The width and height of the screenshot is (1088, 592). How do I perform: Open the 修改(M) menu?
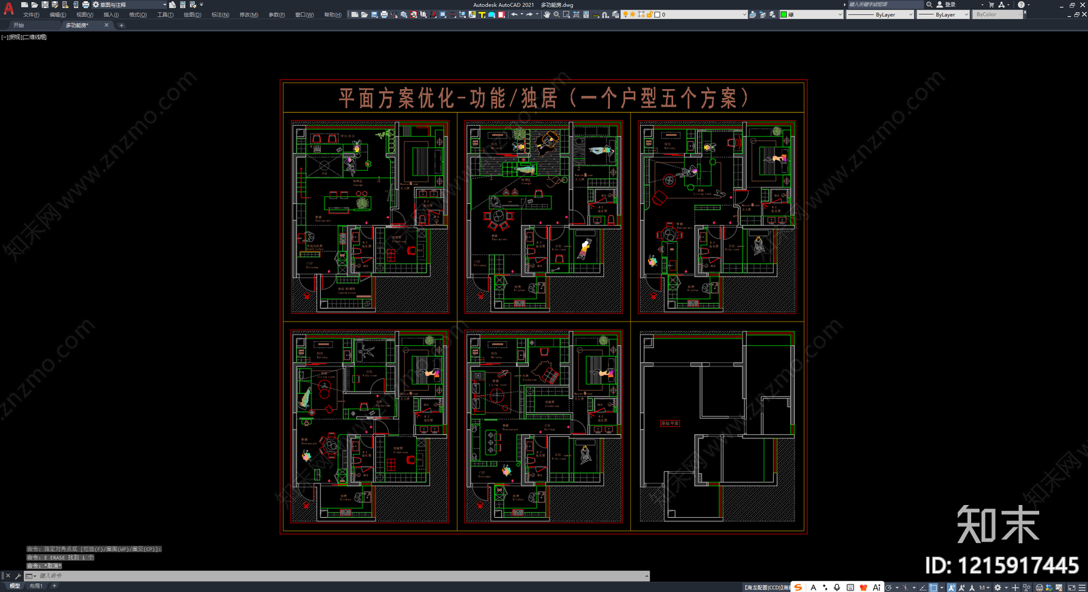coord(249,14)
